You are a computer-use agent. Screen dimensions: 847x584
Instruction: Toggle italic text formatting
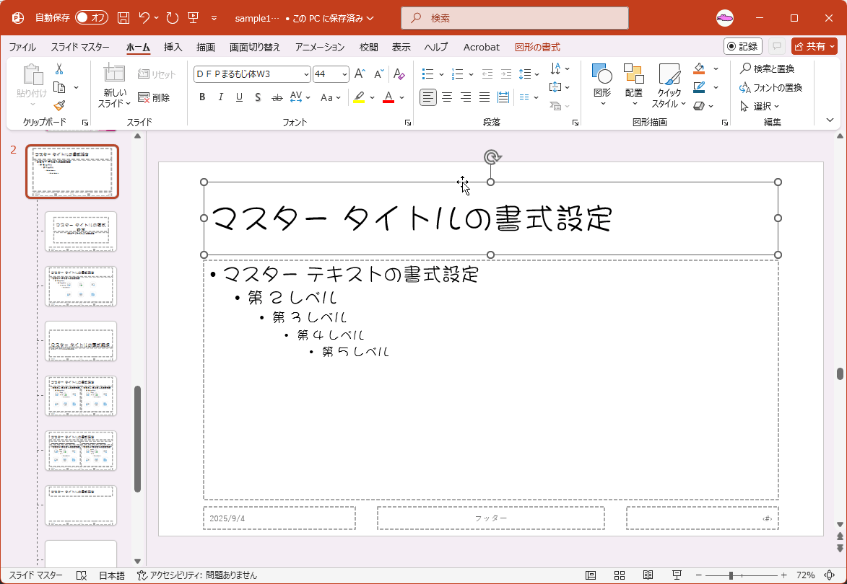[220, 97]
